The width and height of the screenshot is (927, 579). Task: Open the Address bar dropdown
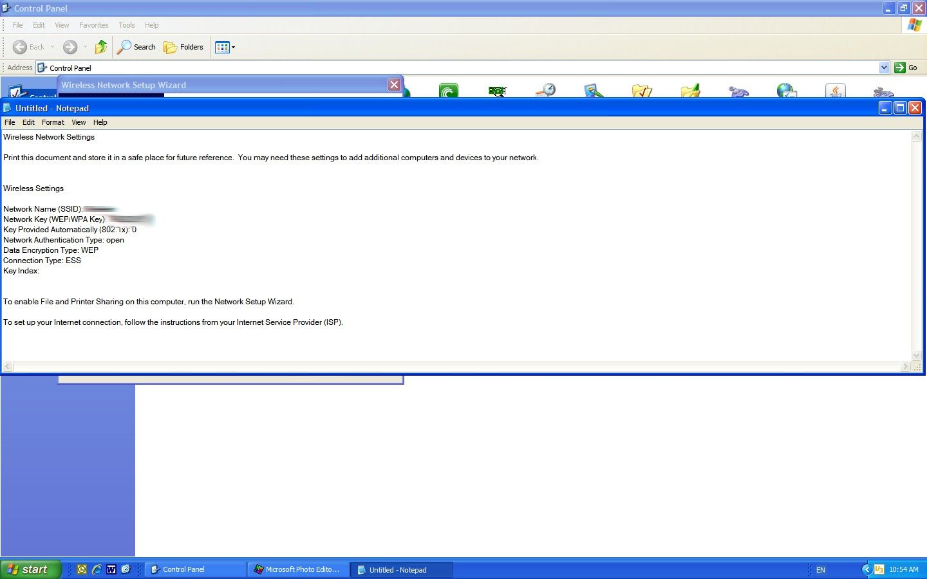click(x=885, y=67)
